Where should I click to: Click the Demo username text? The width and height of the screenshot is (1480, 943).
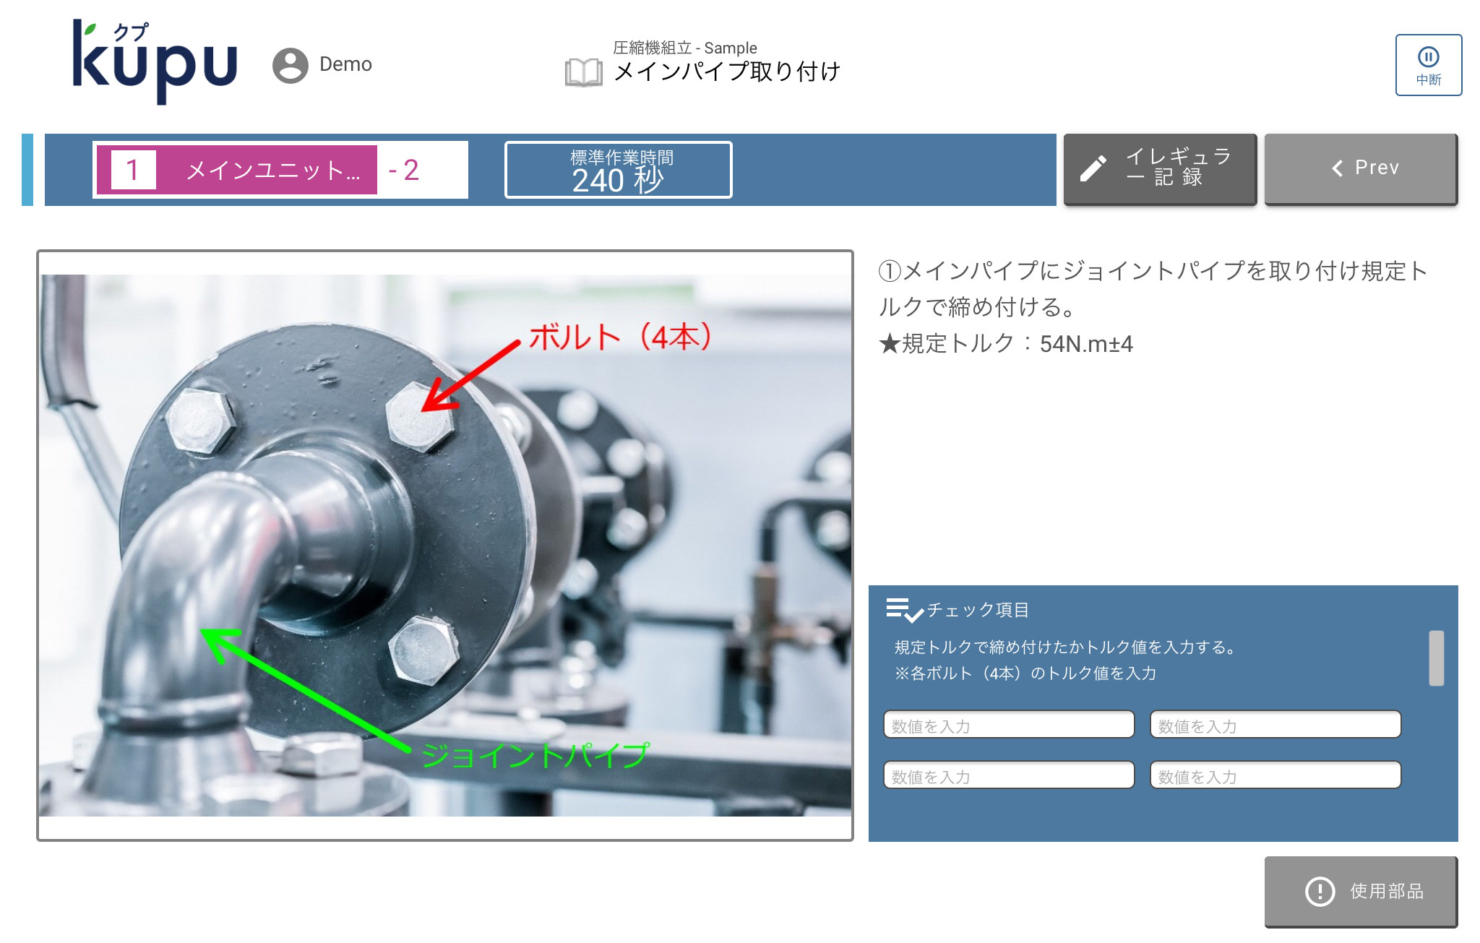[345, 64]
